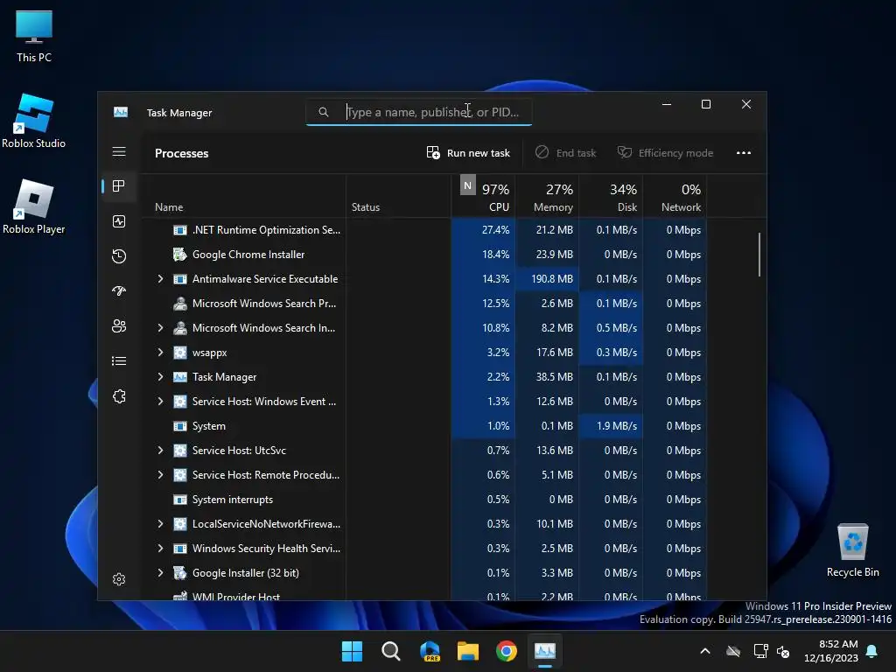896x672 pixels.
Task: Expand Service Host: UtcSvc row
Action: point(161,451)
